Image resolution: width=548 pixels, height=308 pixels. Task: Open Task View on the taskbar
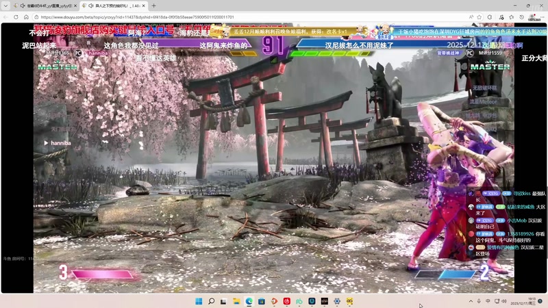click(224, 301)
